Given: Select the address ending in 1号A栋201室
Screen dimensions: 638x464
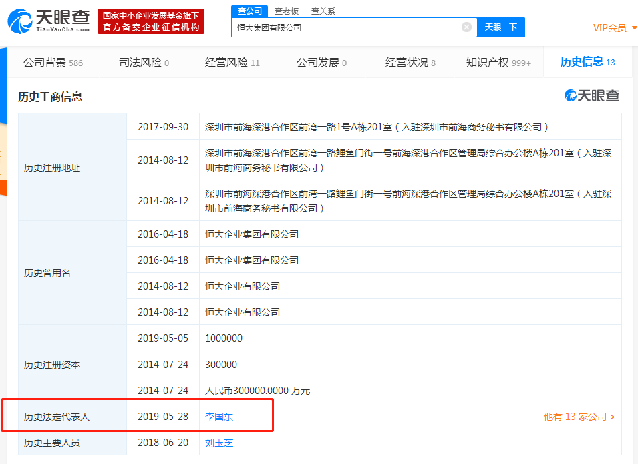Looking at the screenshot, I should 377,127.
